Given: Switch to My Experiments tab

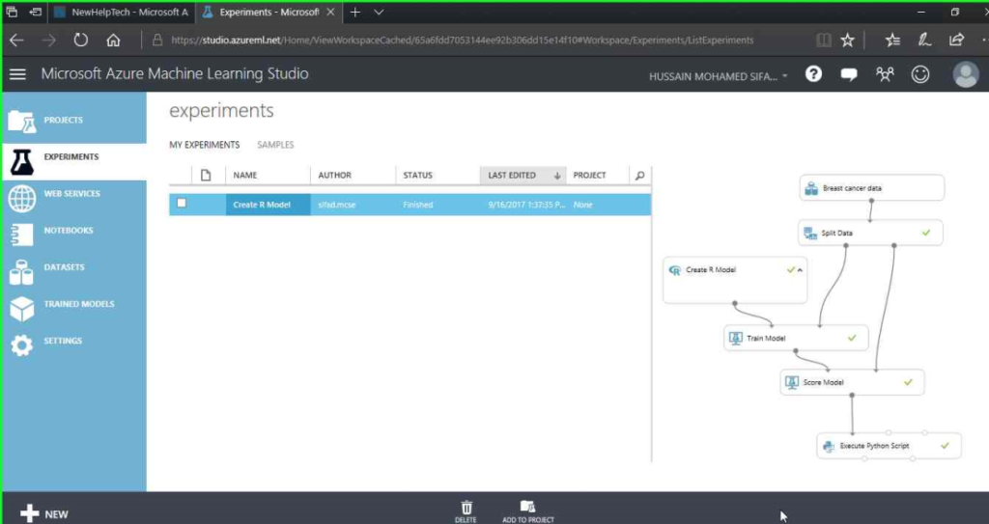Looking at the screenshot, I should point(205,145).
